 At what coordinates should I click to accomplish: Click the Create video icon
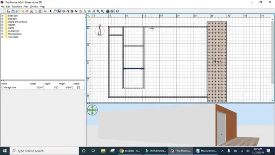click(112, 11)
